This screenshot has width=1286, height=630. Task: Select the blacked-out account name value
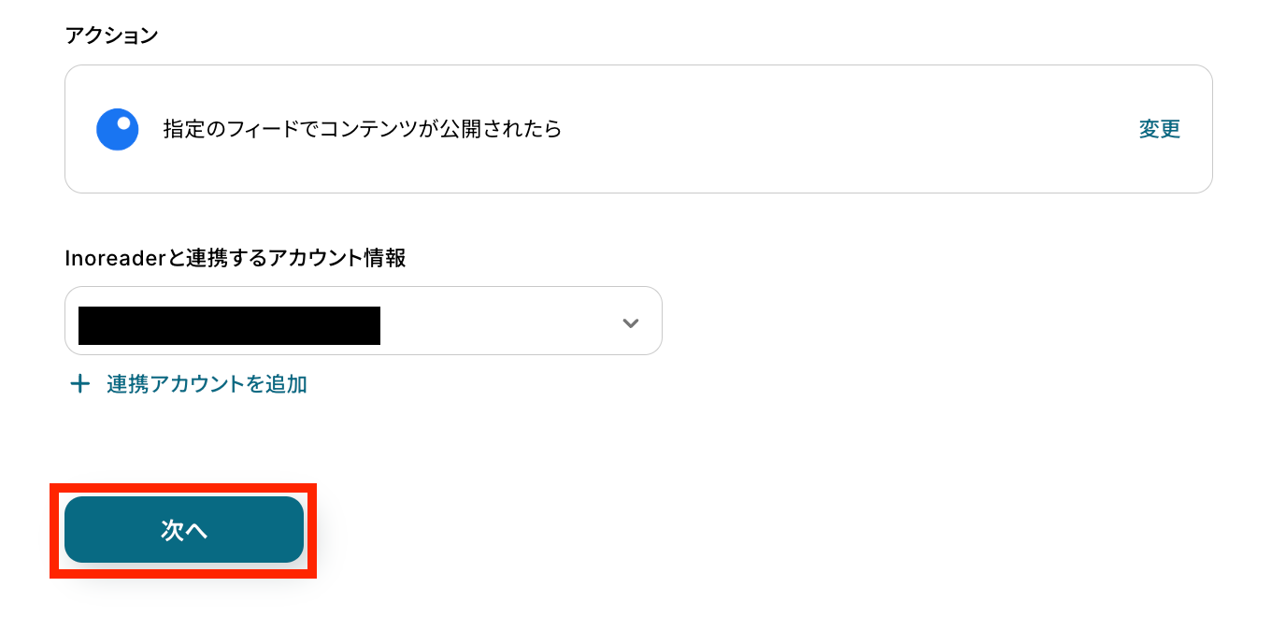(229, 325)
